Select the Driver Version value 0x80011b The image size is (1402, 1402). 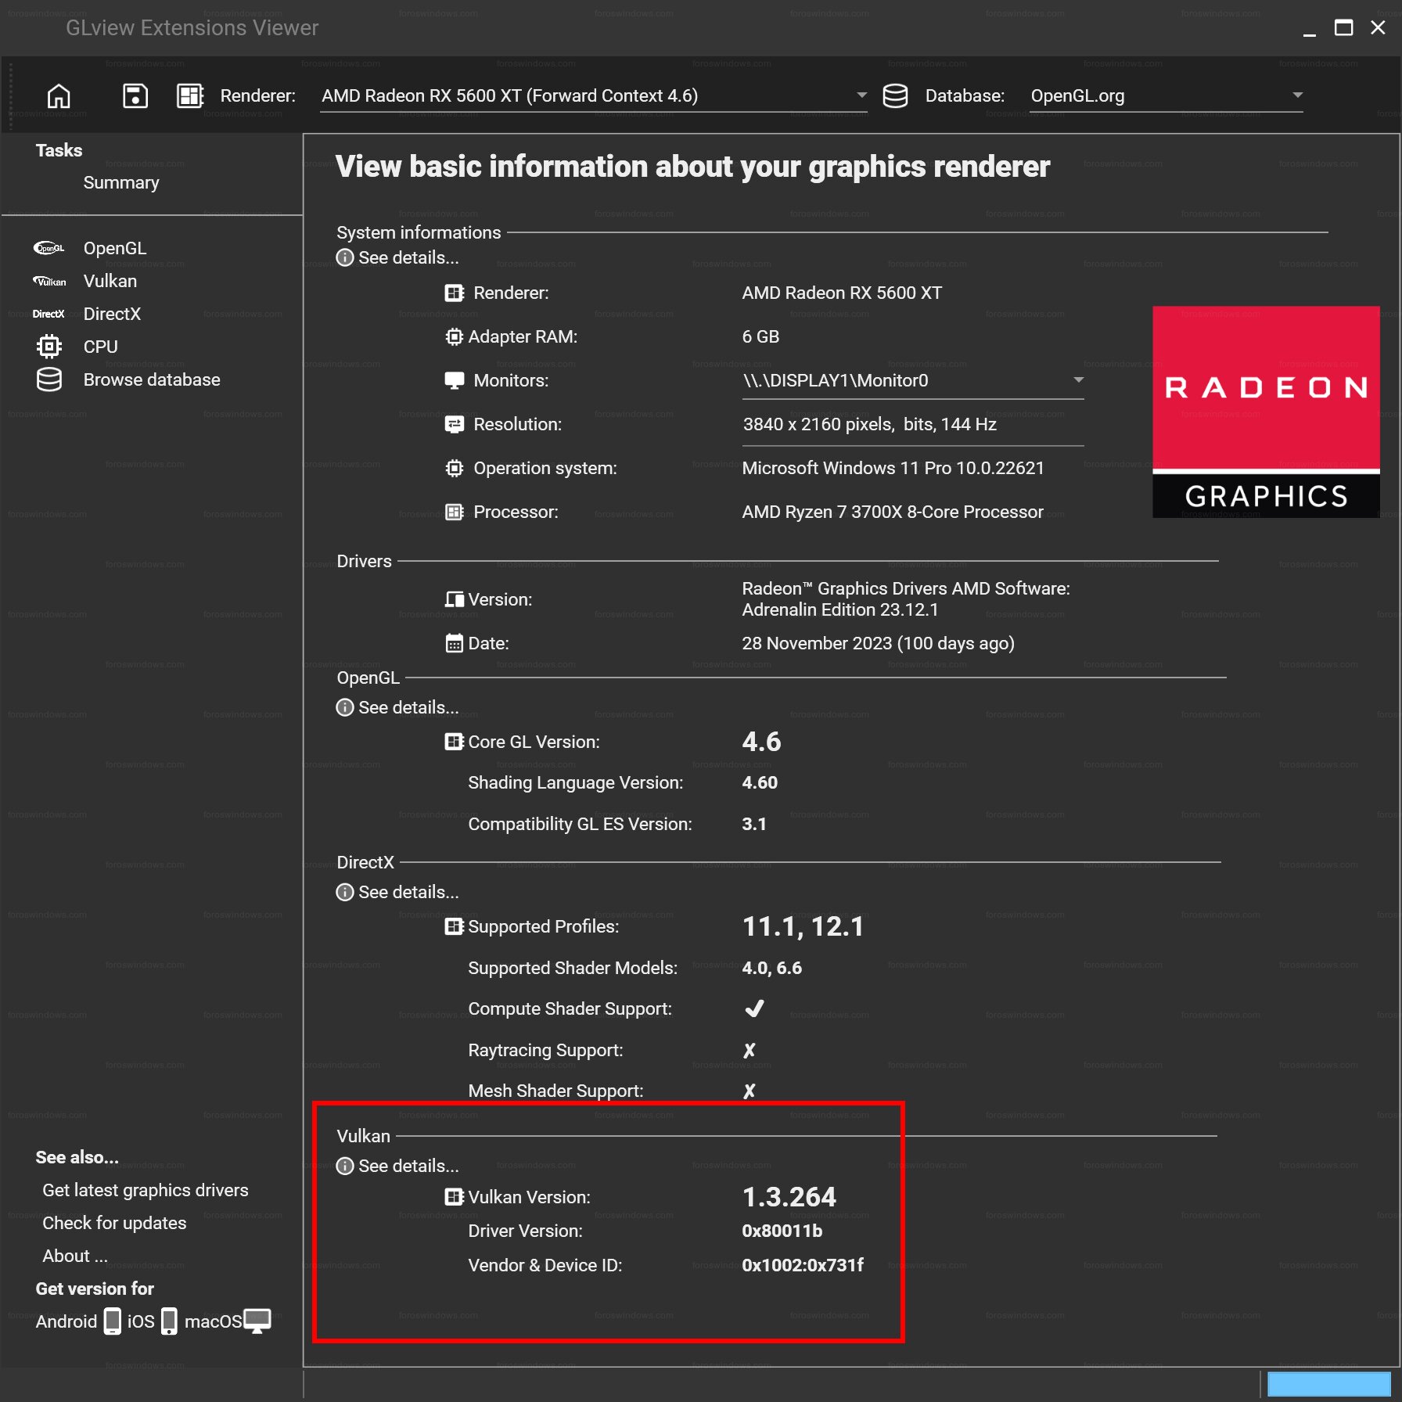782,1231
